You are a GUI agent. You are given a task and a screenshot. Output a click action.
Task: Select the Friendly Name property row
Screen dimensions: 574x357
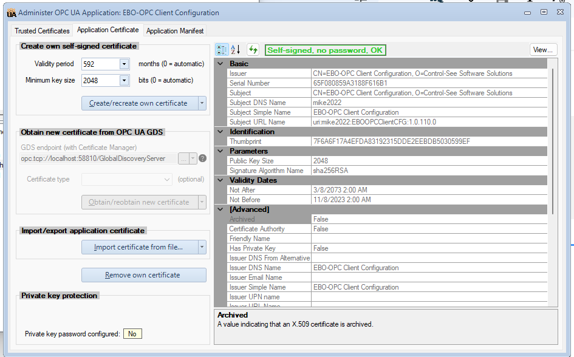click(x=388, y=239)
